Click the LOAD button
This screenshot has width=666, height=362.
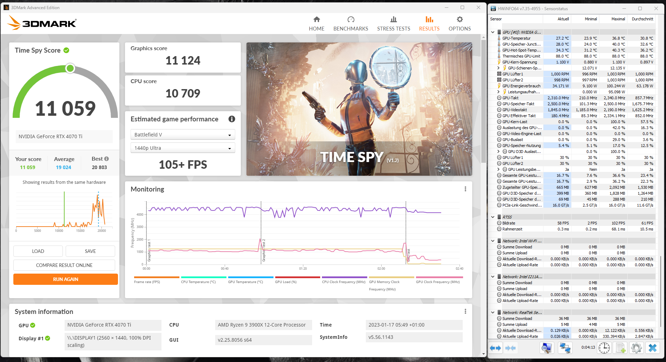coord(38,251)
